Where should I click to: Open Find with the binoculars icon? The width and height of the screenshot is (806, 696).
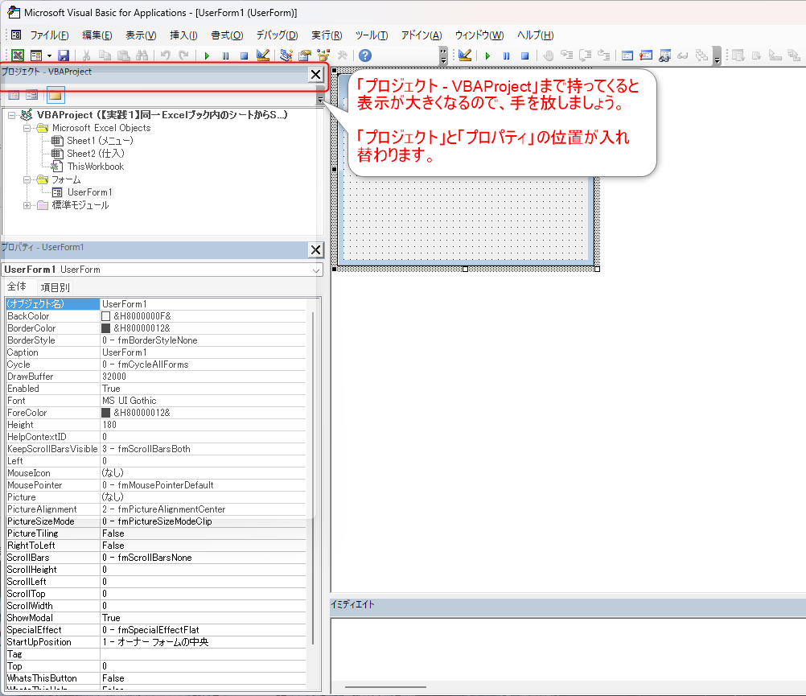pos(142,56)
